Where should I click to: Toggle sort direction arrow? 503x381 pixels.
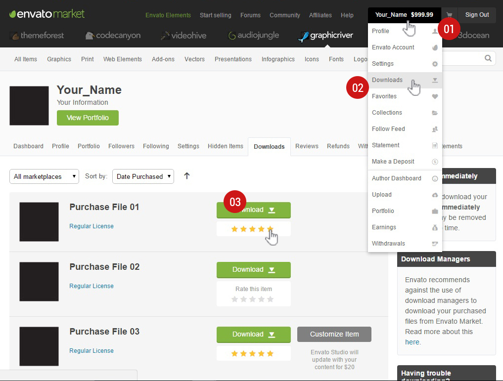pyautogui.click(x=186, y=176)
